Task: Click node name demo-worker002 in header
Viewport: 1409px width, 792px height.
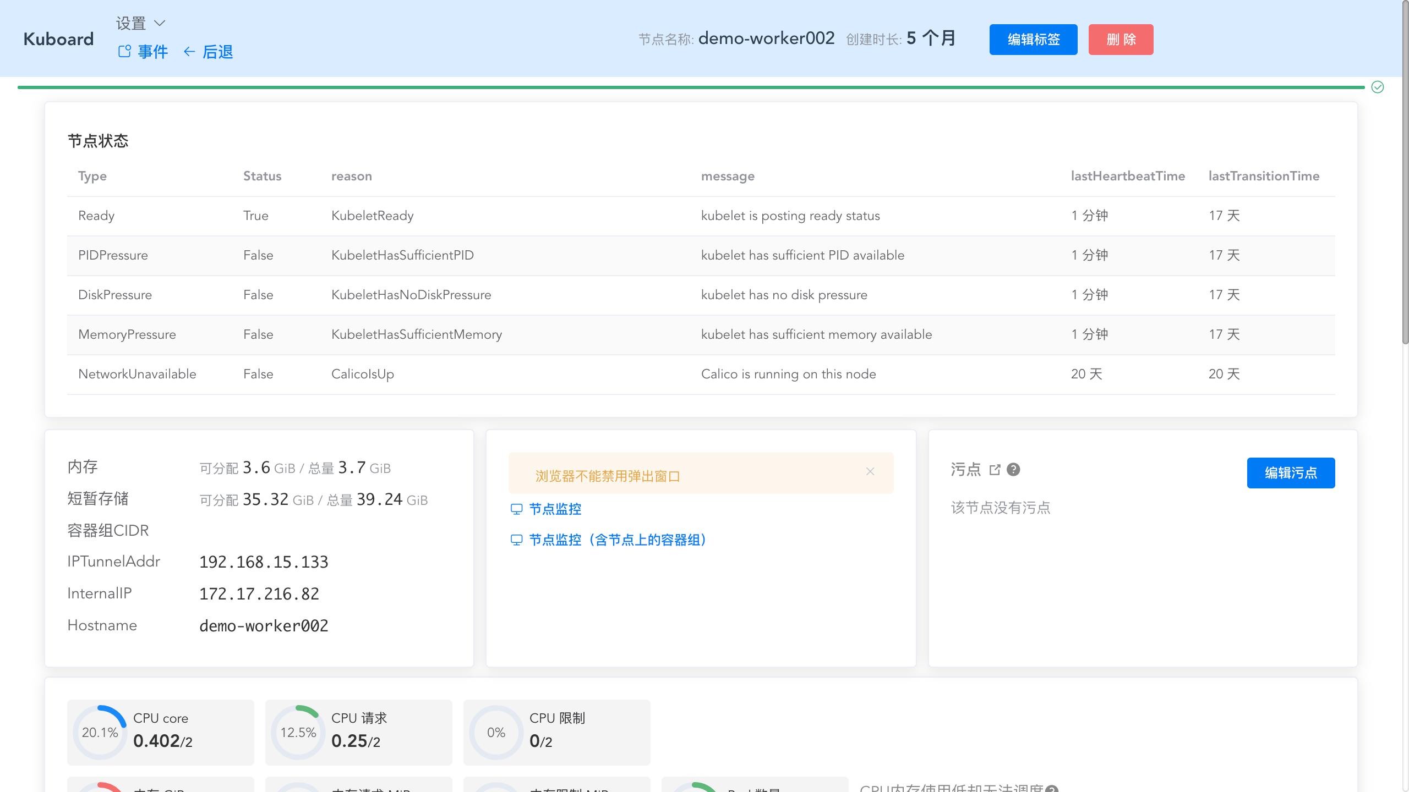Action: point(766,38)
